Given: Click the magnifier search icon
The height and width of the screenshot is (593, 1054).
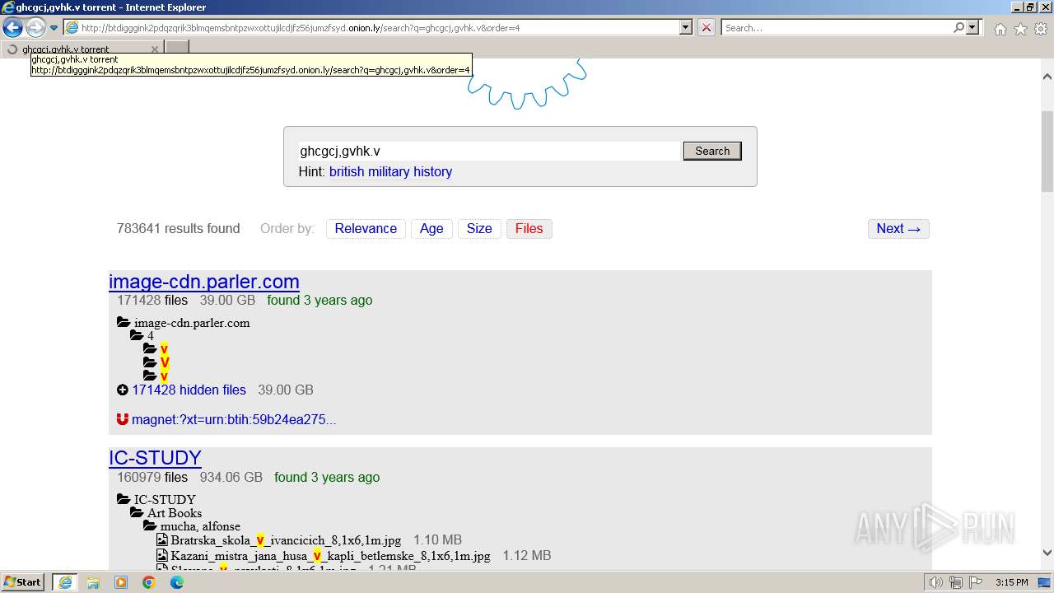Looking at the screenshot, I should (x=958, y=27).
